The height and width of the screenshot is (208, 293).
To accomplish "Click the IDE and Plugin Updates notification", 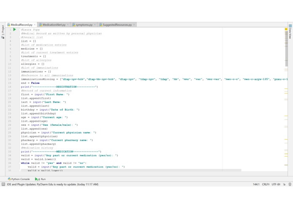I will tap(53, 184).
